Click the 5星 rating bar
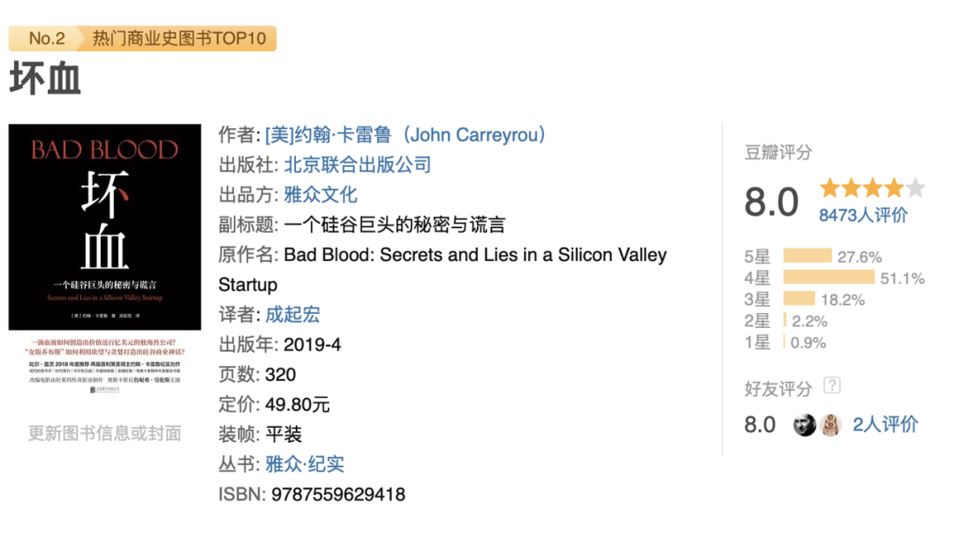Image resolution: width=954 pixels, height=542 pixels. click(807, 256)
